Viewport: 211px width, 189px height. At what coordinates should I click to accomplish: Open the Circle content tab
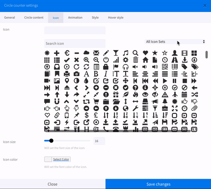coord(34,18)
